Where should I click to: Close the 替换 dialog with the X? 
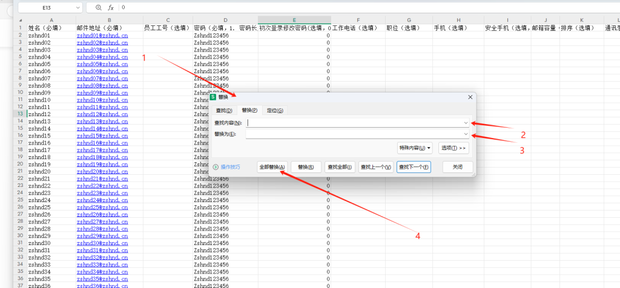pos(470,97)
